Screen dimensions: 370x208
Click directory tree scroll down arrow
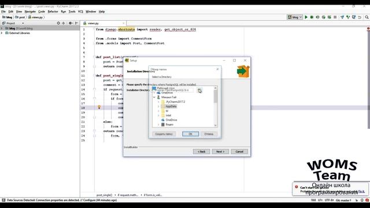tap(216, 125)
